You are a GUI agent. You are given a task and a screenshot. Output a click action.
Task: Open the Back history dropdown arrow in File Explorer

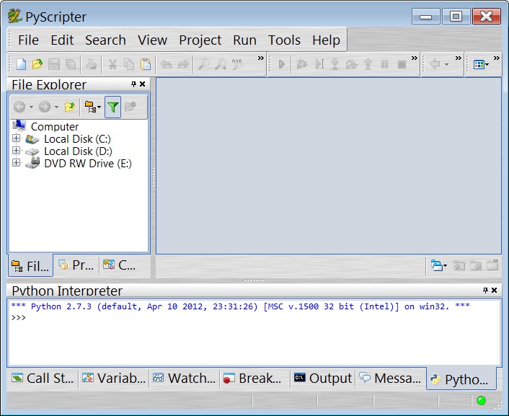tap(31, 107)
